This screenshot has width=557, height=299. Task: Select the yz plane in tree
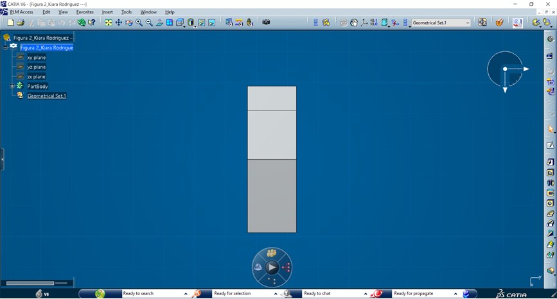[x=36, y=67]
